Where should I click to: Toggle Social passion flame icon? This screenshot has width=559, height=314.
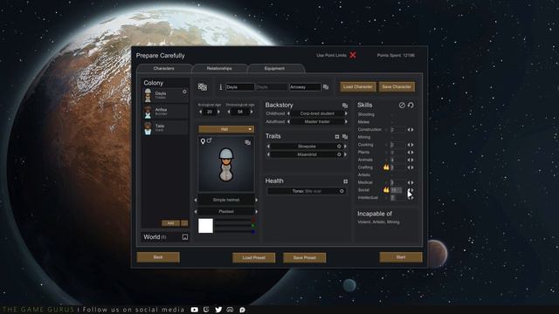coord(386,190)
